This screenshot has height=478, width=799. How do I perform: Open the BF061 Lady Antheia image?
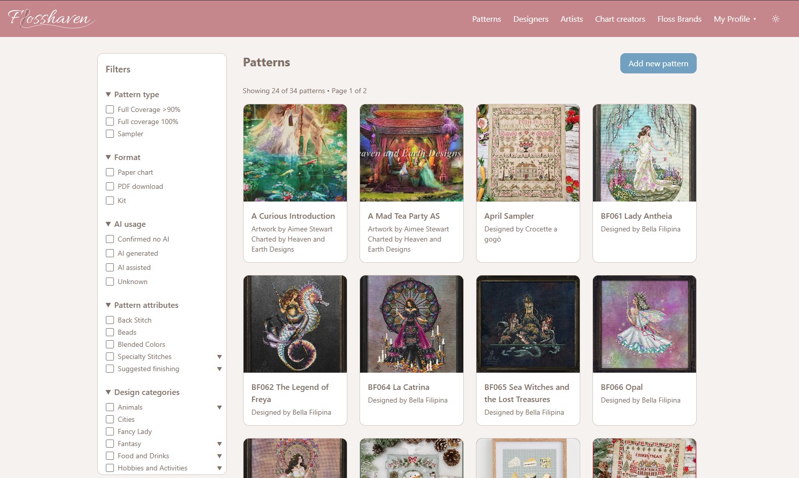645,153
